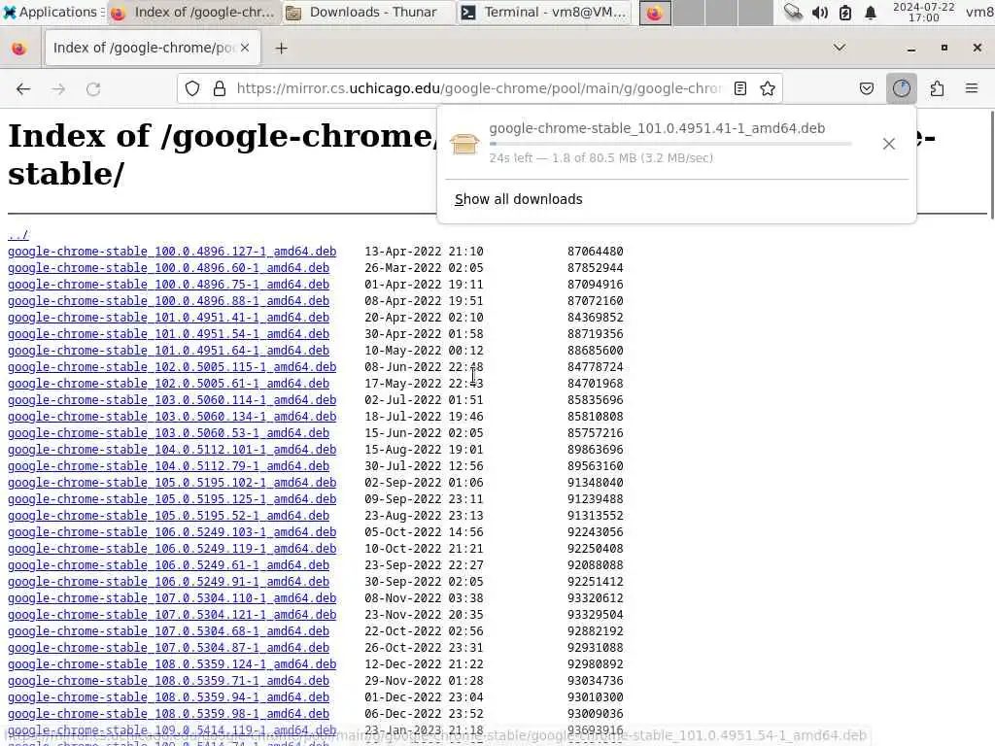This screenshot has width=995, height=746.
Task: Click google-chrome-stable_108.0.5359.98-1_amd64.deb
Action: (x=169, y=713)
